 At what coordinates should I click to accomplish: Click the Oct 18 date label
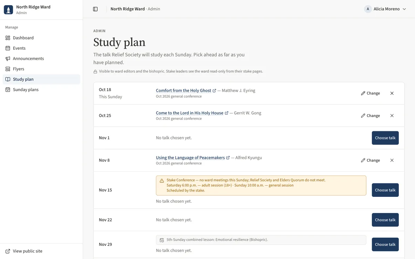point(105,90)
